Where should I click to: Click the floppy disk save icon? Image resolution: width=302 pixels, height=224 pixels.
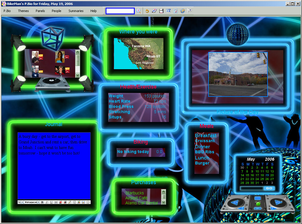[x=161, y=11]
